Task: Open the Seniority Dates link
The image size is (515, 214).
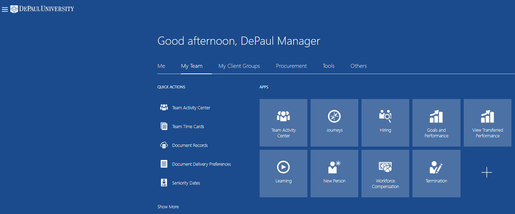Action: pyautogui.click(x=186, y=183)
